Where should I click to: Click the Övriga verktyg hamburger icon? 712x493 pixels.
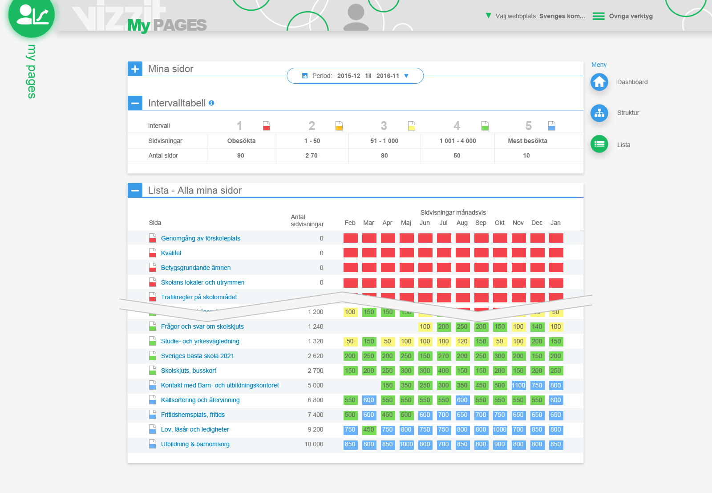pyautogui.click(x=599, y=16)
